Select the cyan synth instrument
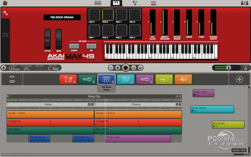251x157 pixels. [x=126, y=79]
